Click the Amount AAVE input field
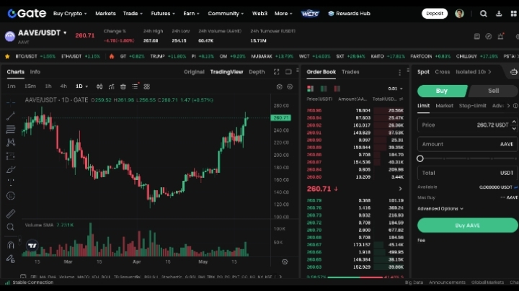The image size is (519, 291). pos(467,144)
